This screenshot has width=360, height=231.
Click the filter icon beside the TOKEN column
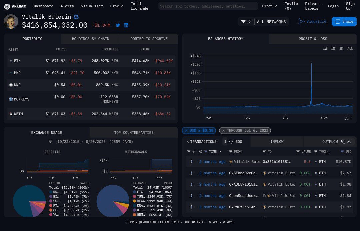[316, 152]
